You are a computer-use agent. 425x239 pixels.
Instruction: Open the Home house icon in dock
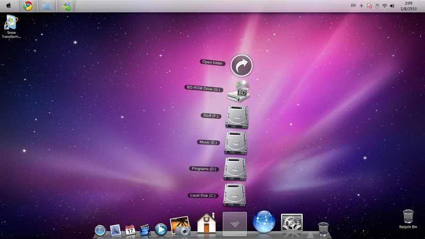pos(207,223)
